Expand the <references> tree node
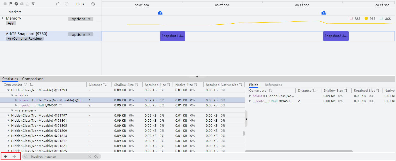The image size is (396, 161). tap(12, 110)
